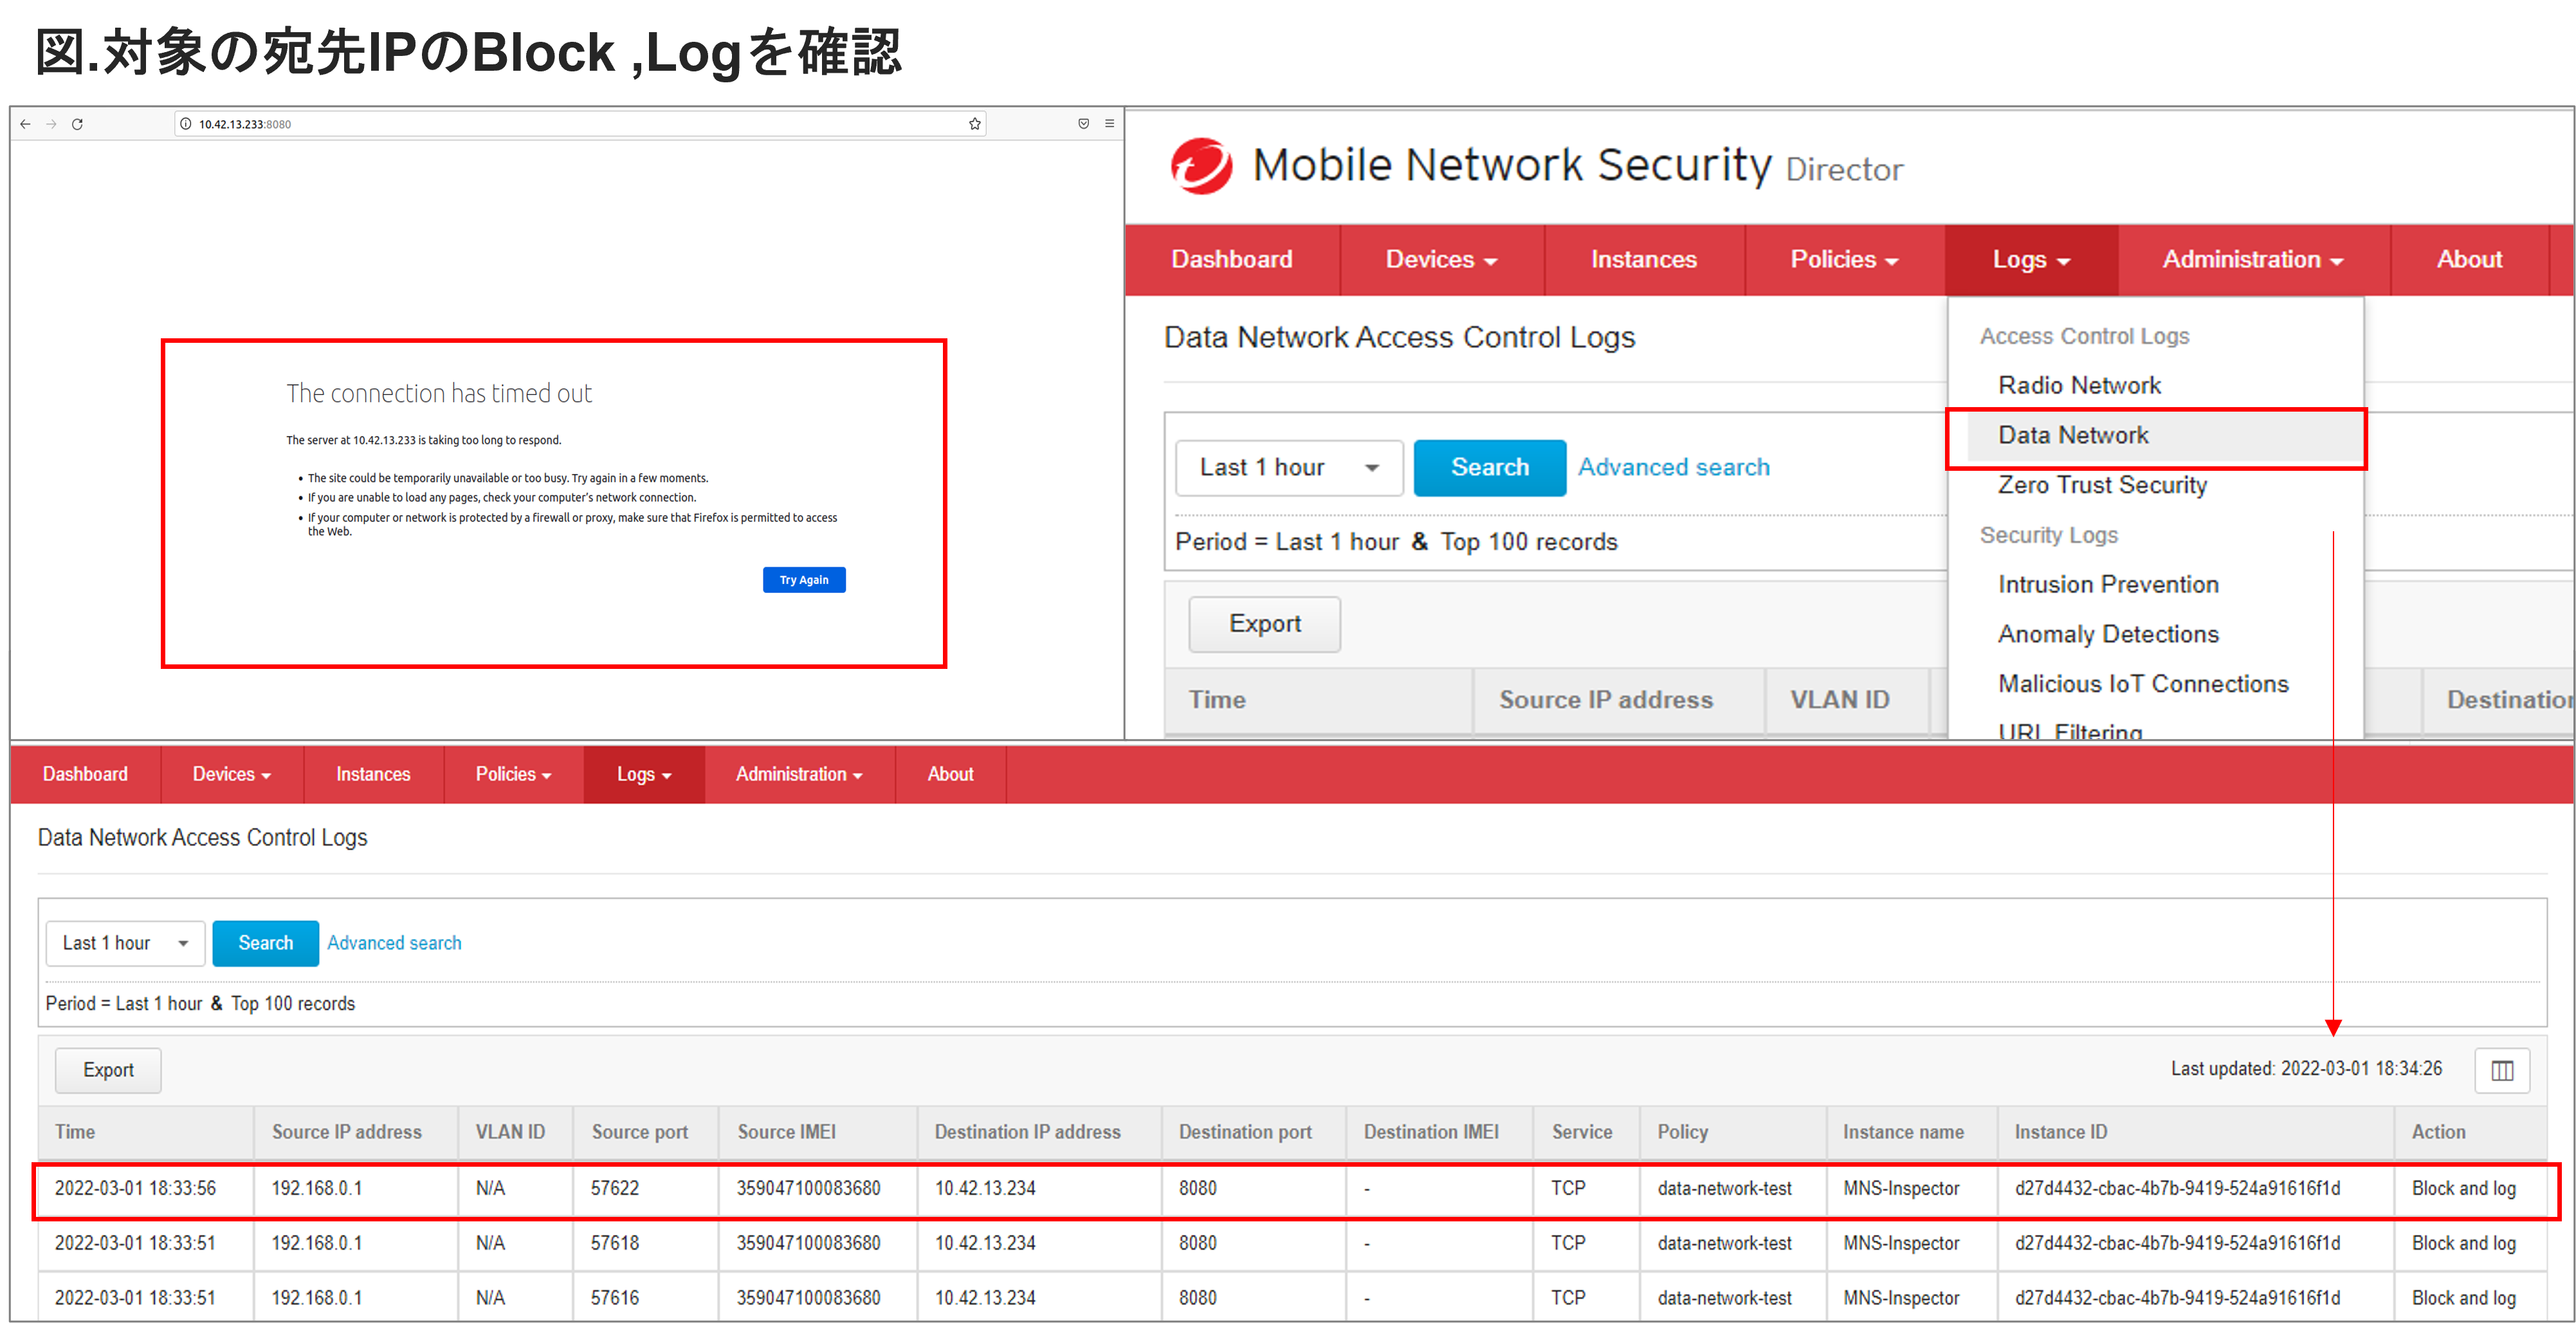Viewport: 2576px width, 1323px height.
Task: Open Instances in the lower nav bar
Action: 373,774
